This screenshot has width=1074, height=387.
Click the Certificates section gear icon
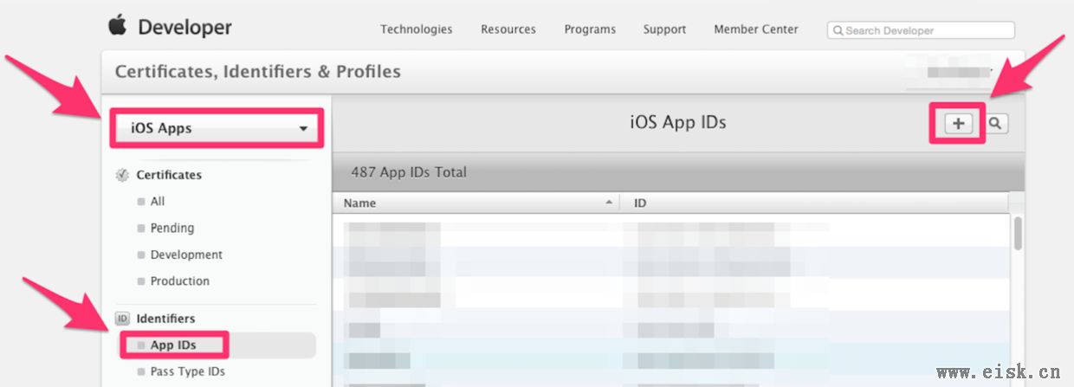coord(122,175)
